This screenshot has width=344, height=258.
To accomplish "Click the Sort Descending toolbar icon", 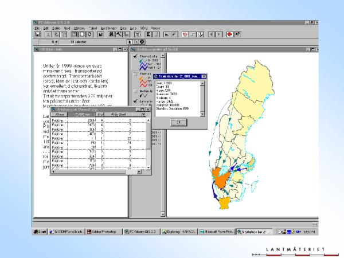I will [174, 34].
